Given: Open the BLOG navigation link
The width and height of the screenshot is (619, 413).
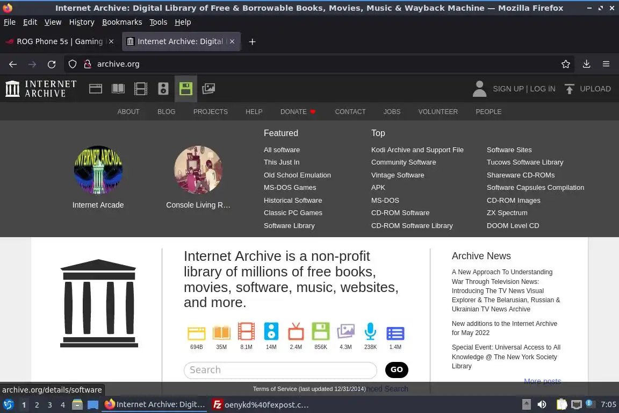Looking at the screenshot, I should (x=166, y=112).
